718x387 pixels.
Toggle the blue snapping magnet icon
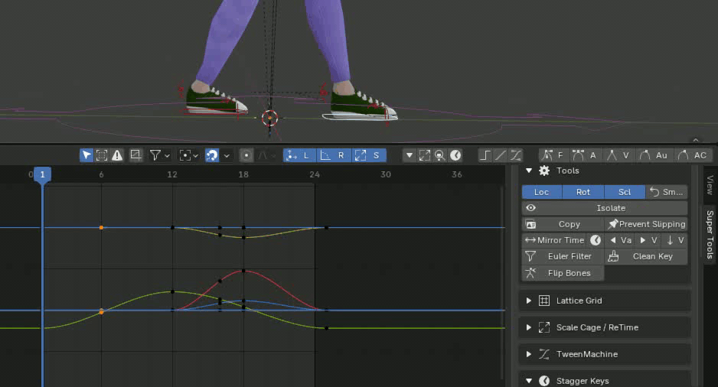click(x=212, y=155)
